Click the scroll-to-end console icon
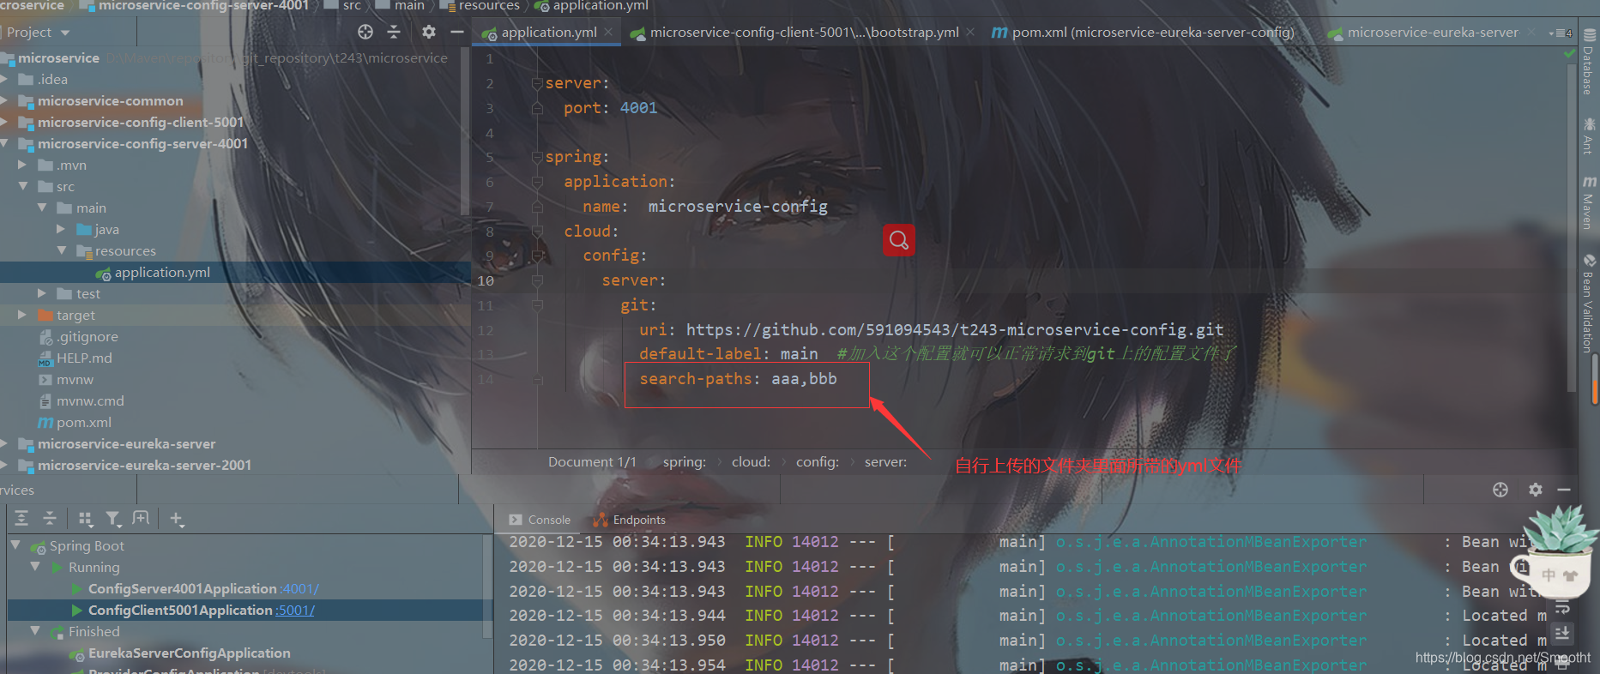This screenshot has height=674, width=1600. click(1562, 634)
